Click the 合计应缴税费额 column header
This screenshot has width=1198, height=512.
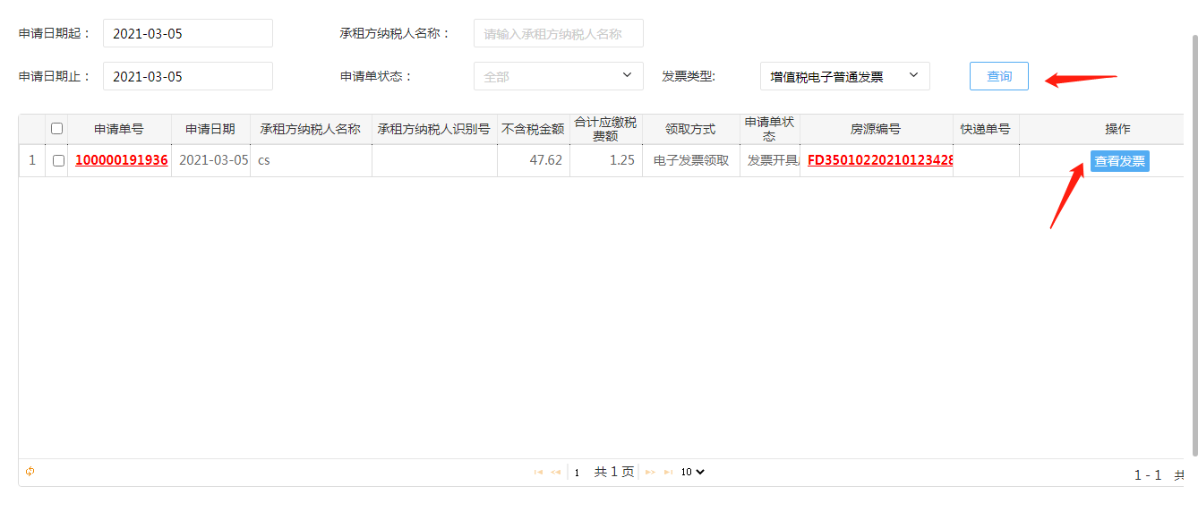(x=606, y=129)
